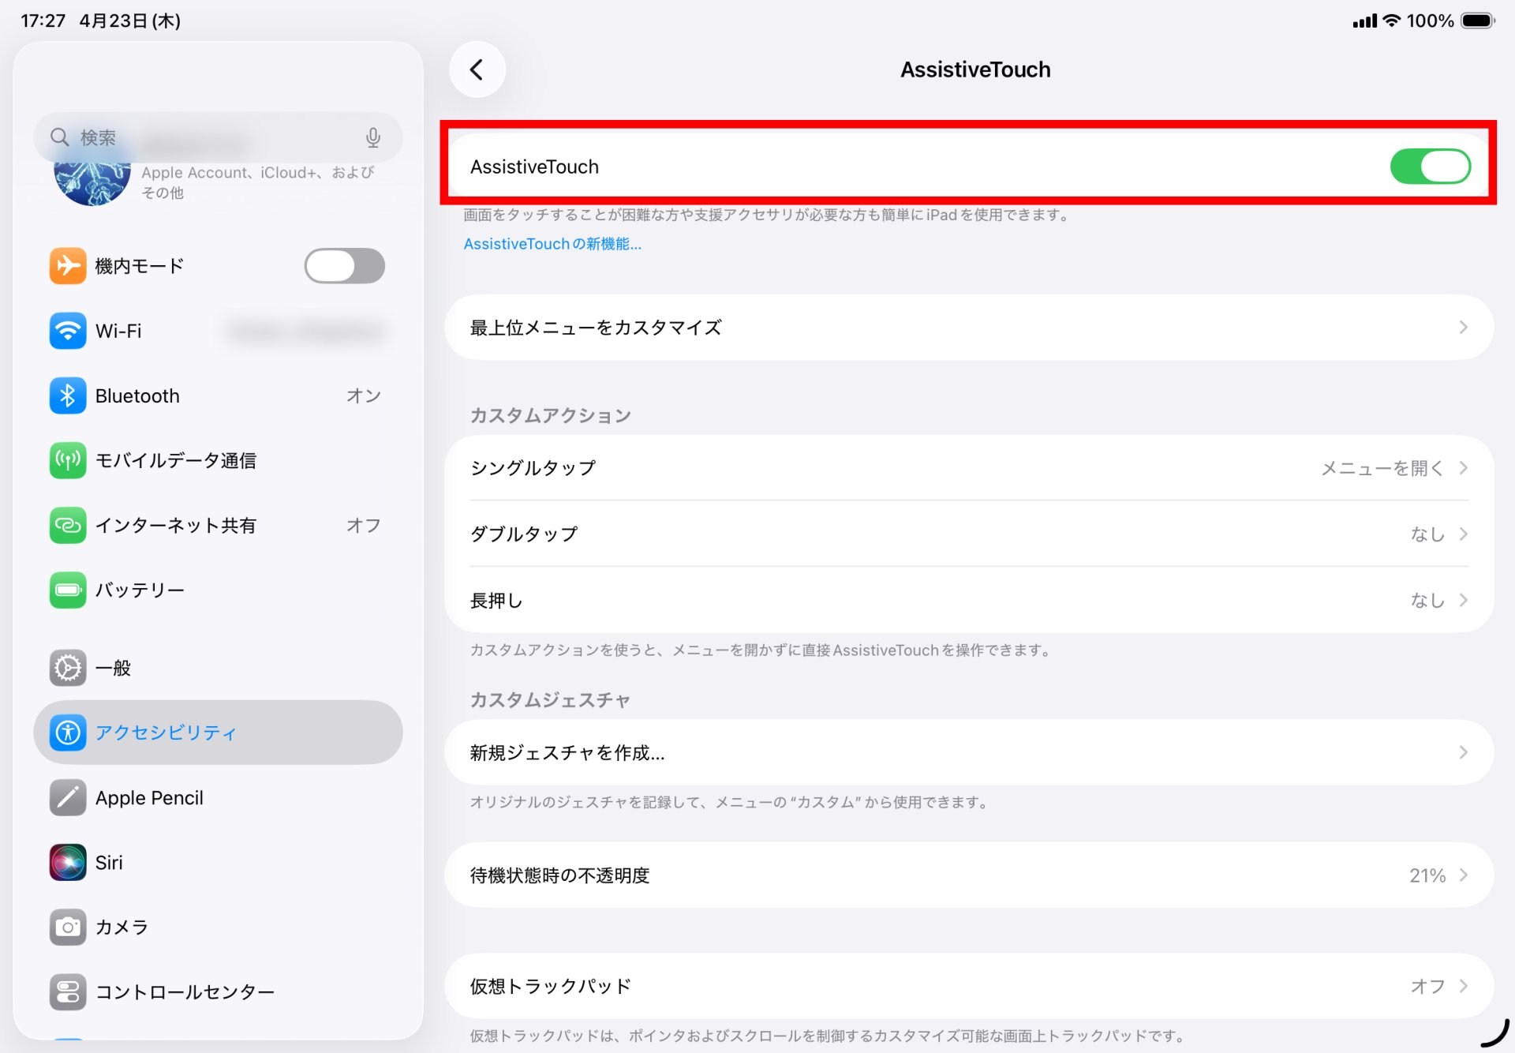The image size is (1515, 1053).
Task: Select the Wi-Fi settings icon
Action: 68,331
